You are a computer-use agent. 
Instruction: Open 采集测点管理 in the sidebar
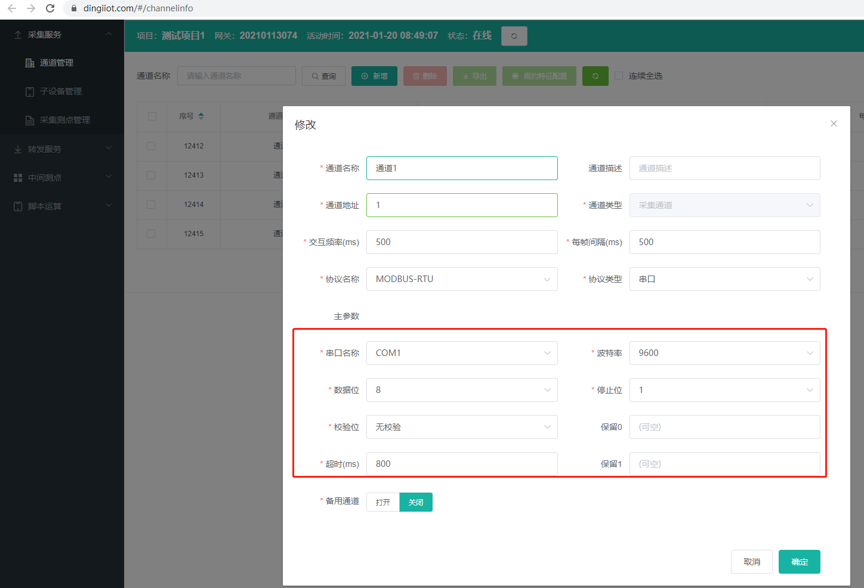point(64,120)
